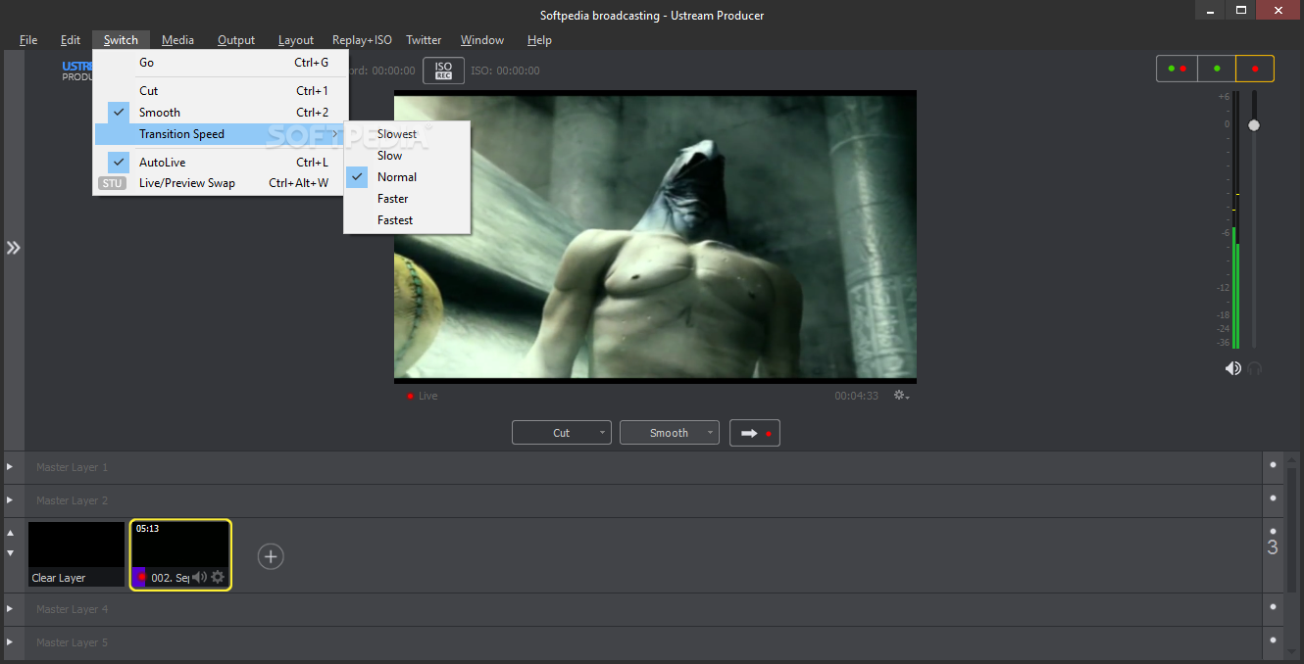Choose Cut in the Switch menu
The image size is (1304, 664).
point(220,91)
